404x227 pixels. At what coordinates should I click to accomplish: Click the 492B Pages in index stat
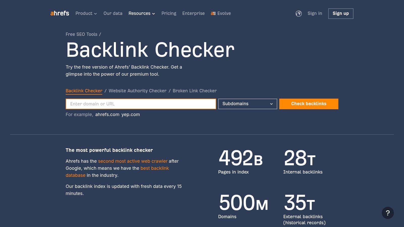241,161
